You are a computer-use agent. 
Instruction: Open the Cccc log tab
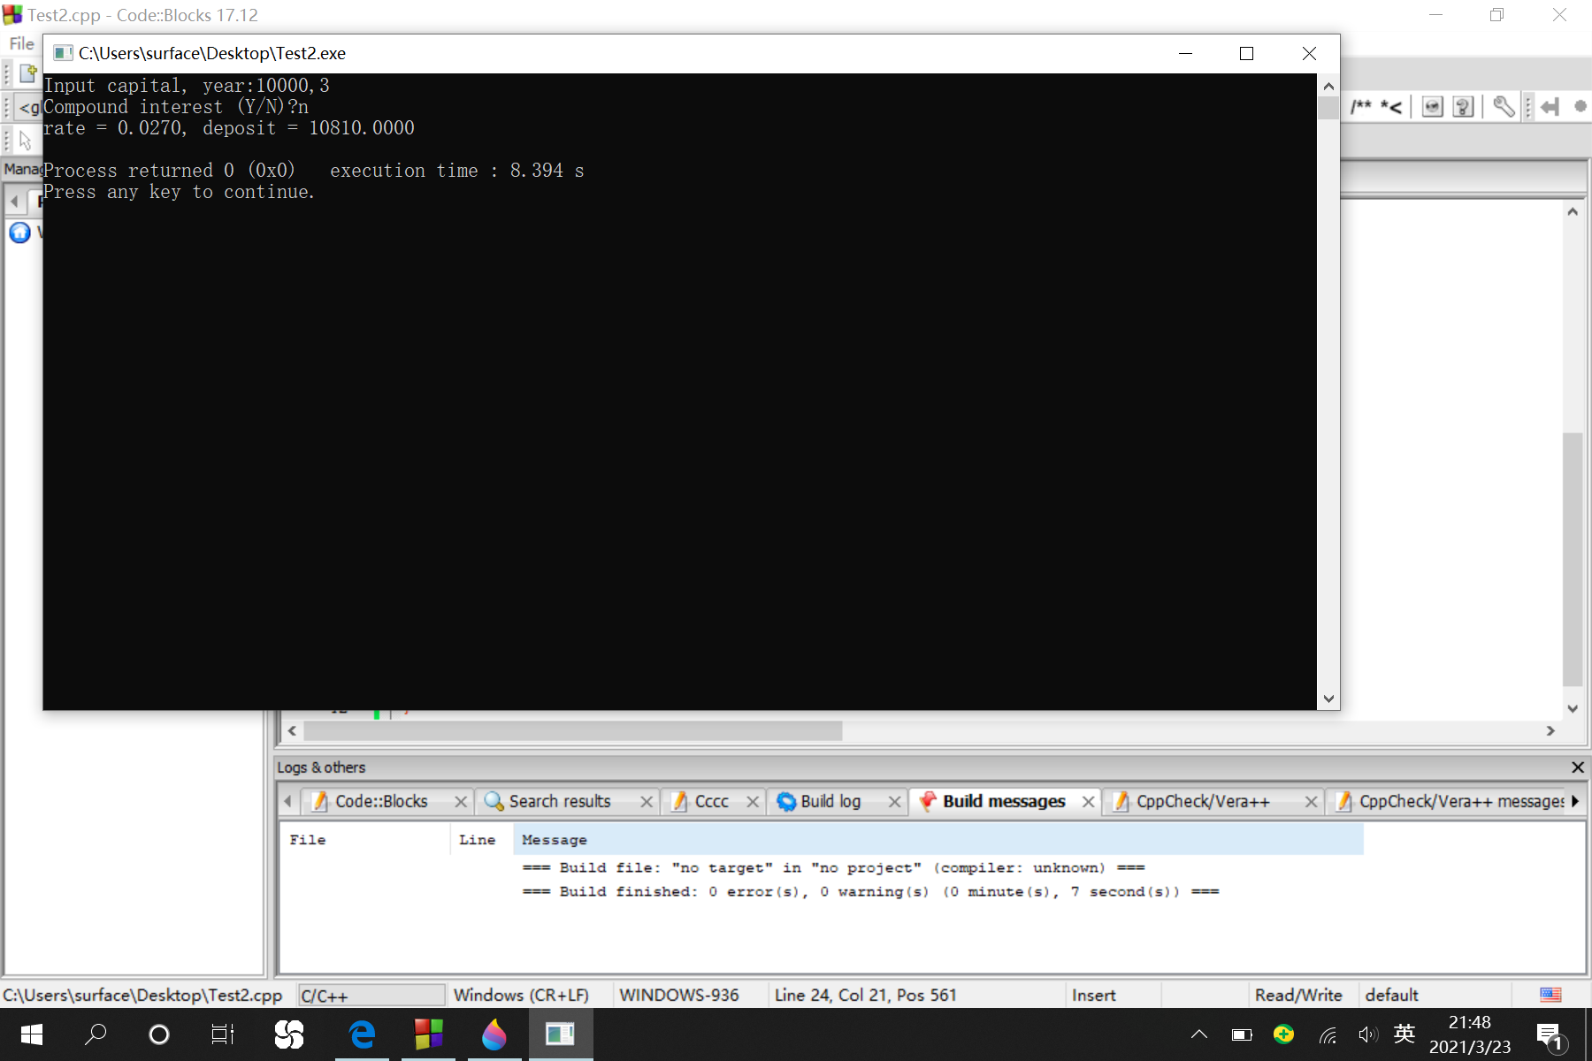712,801
